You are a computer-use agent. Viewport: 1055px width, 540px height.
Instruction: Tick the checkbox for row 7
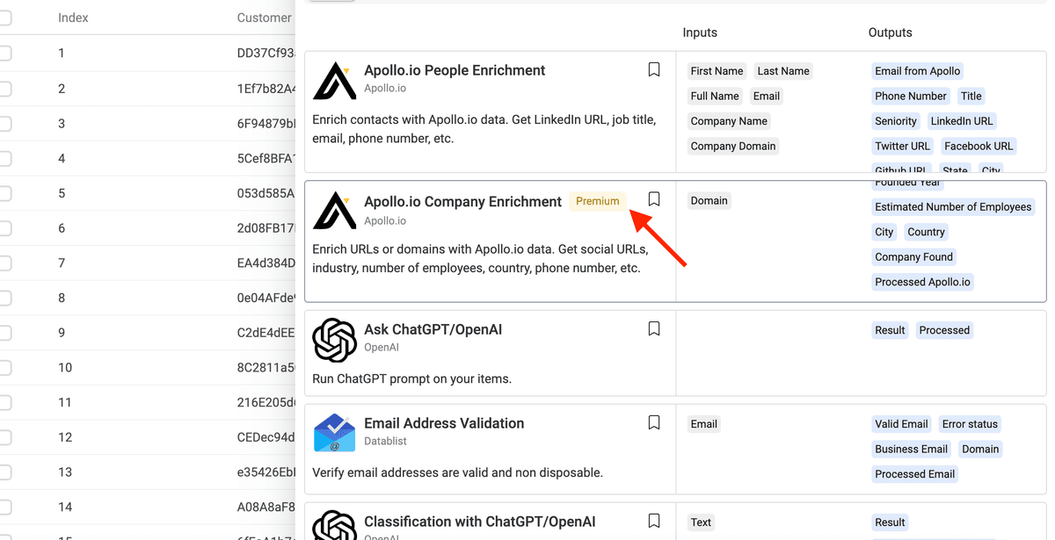4,263
